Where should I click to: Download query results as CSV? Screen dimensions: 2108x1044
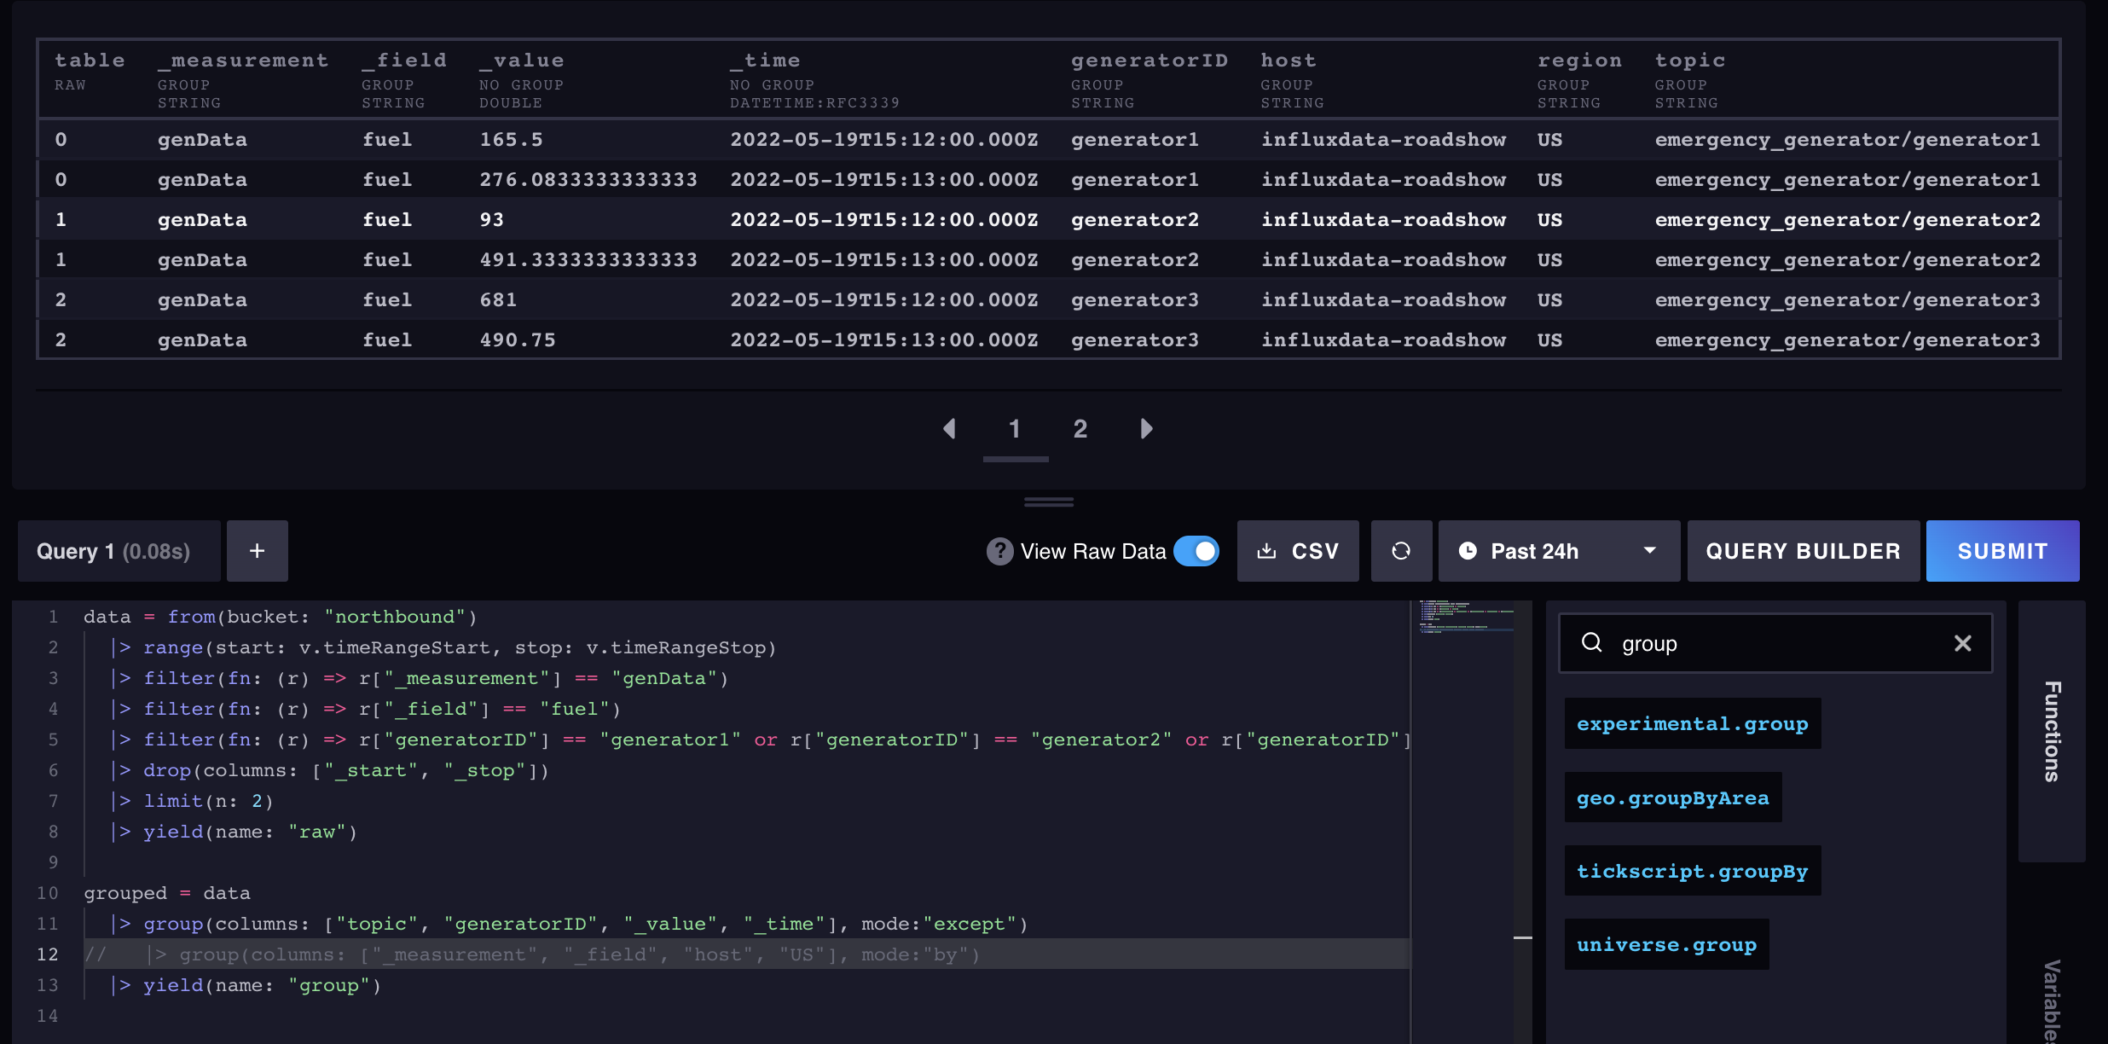point(1297,551)
